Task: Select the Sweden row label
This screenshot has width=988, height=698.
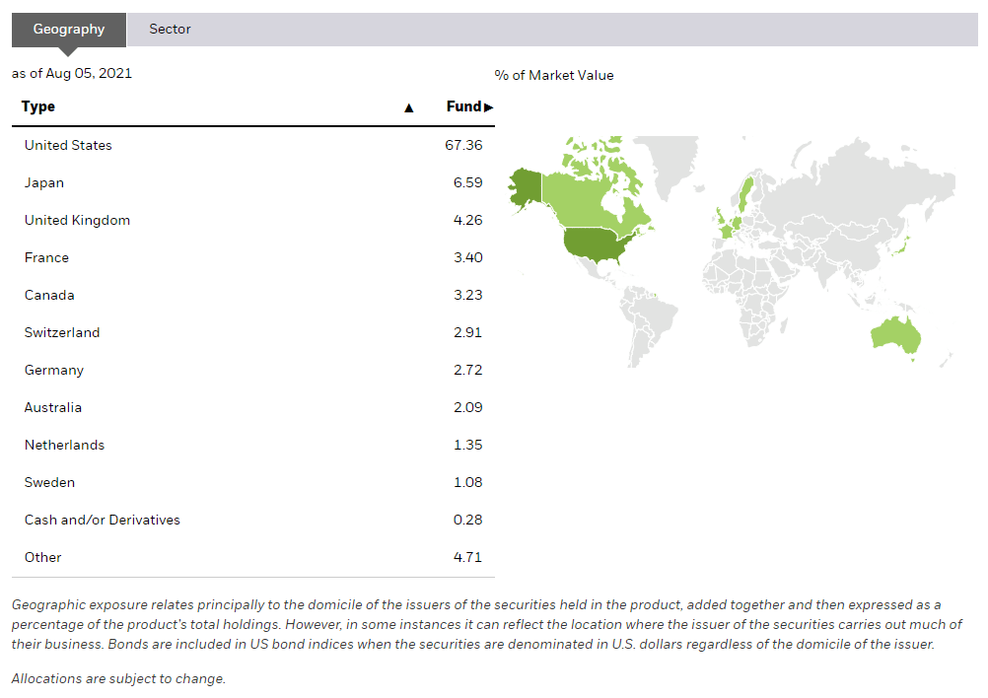Action: (x=49, y=482)
